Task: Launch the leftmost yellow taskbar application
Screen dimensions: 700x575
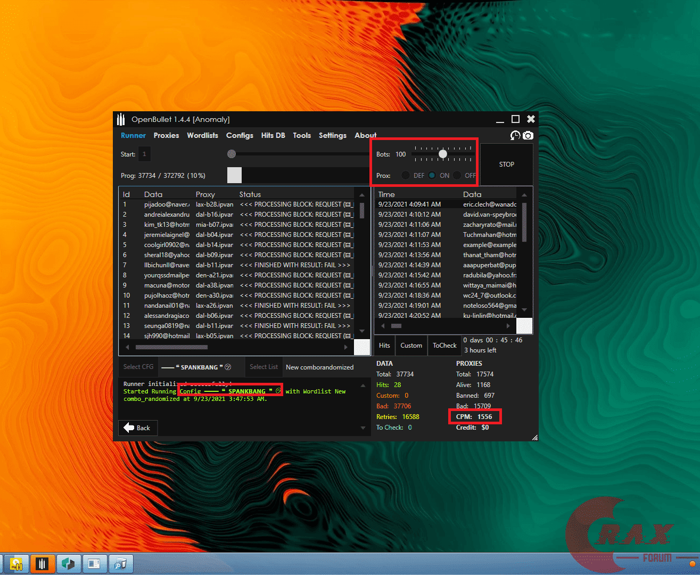Action: point(17,563)
